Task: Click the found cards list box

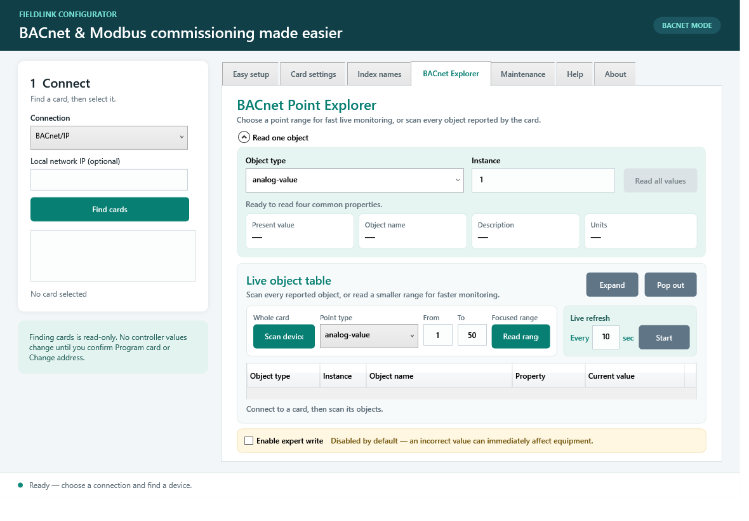Action: (113, 256)
